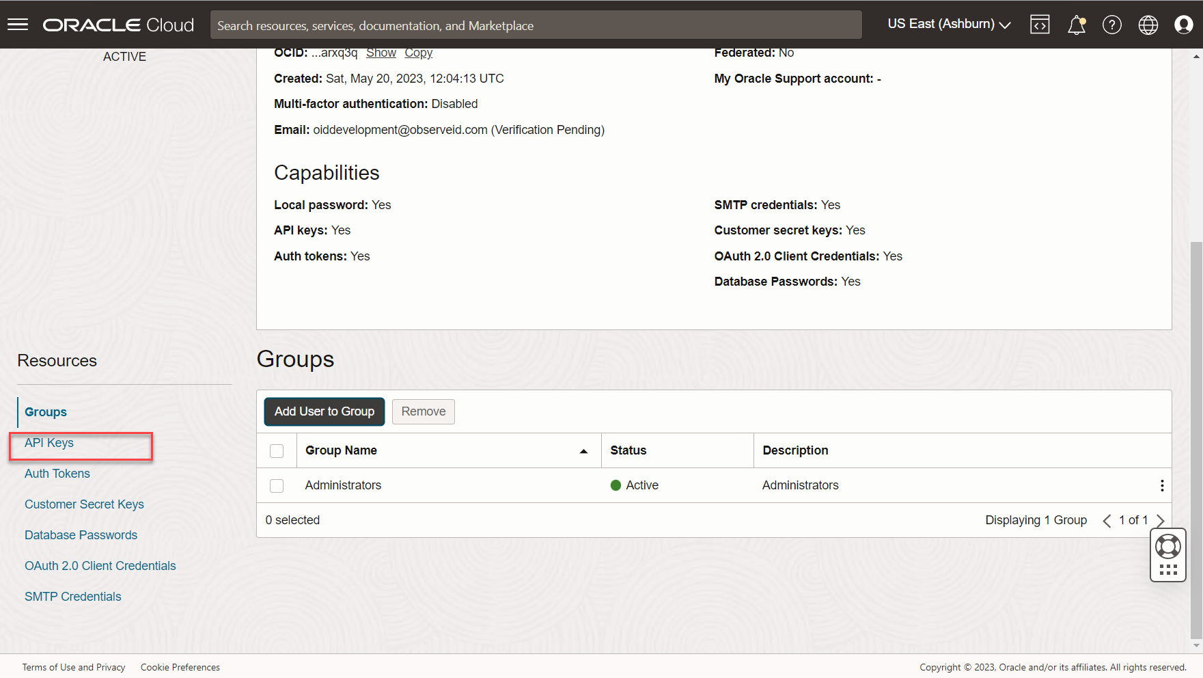Open the life ring support widget
This screenshot has height=678, width=1203.
coord(1167,547)
